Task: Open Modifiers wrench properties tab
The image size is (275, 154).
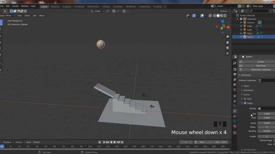Action: [x=235, y=101]
